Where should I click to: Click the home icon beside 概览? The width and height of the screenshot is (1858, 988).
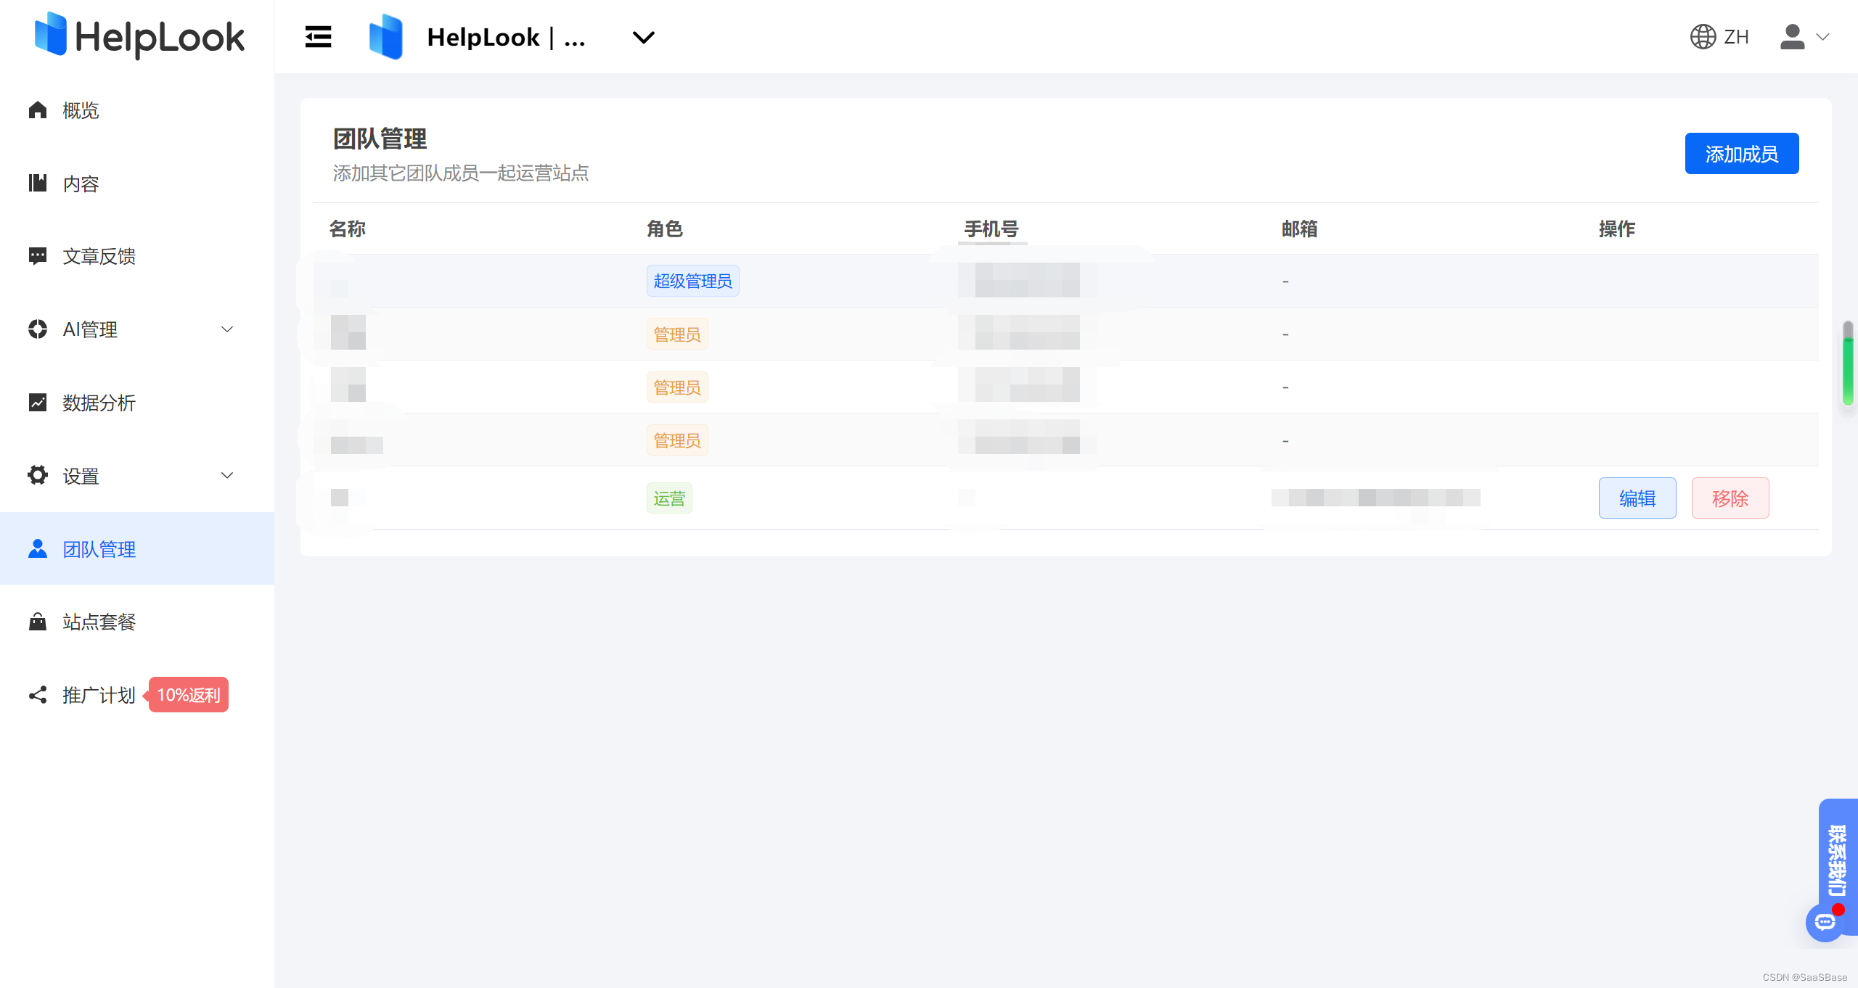(38, 110)
